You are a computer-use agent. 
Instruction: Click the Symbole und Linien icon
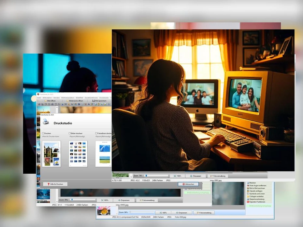[248, 194]
